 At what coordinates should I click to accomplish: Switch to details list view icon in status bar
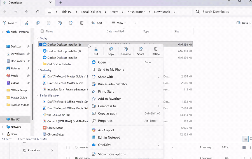click(x=246, y=139)
